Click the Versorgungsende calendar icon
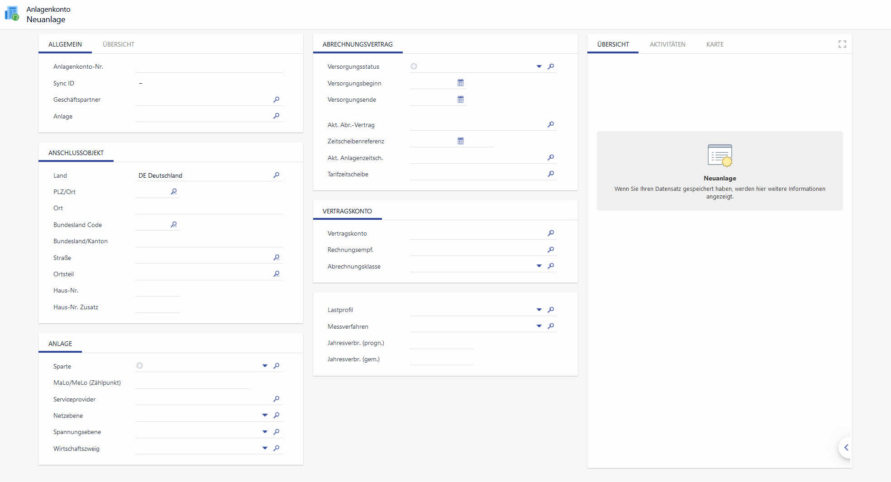891x482 pixels. pyautogui.click(x=460, y=99)
